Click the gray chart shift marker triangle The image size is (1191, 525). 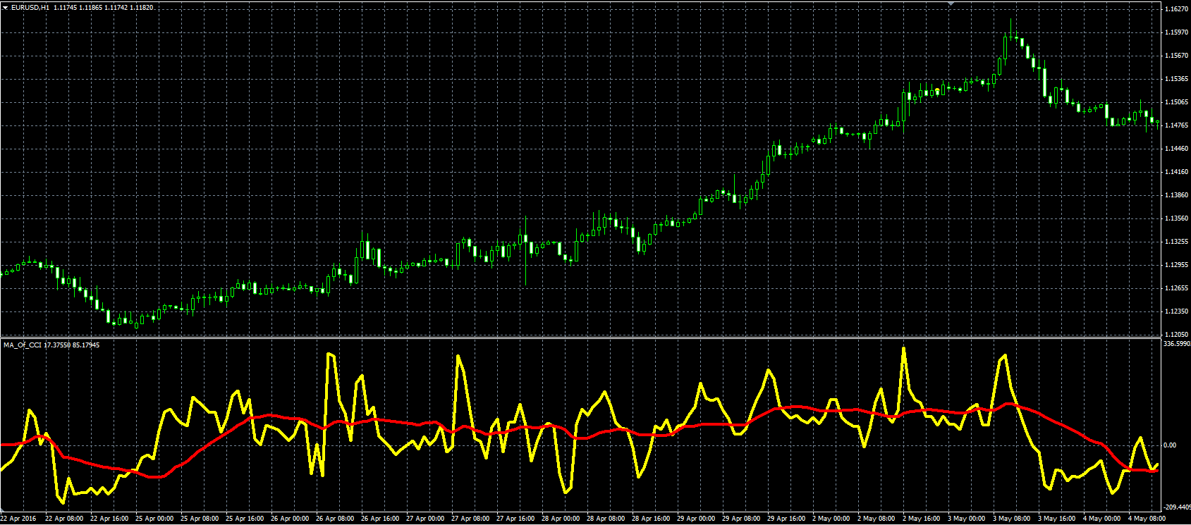pos(951,4)
